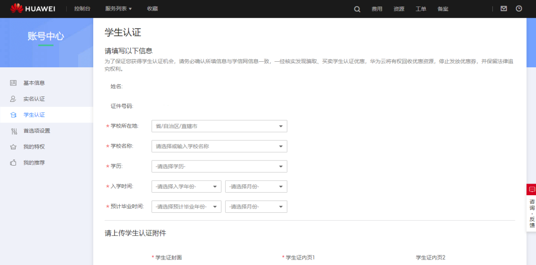
Task: Open the 请选择预计毕业年份 dropdown
Action: pyautogui.click(x=187, y=206)
